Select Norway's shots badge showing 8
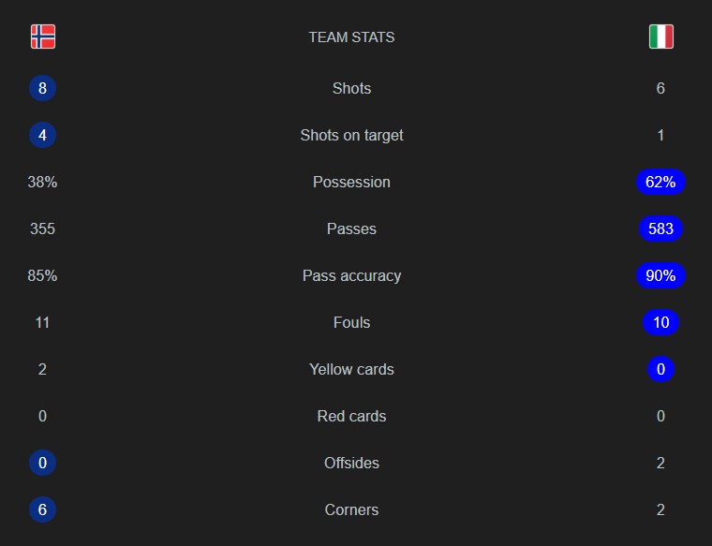The image size is (712, 546). click(x=42, y=88)
